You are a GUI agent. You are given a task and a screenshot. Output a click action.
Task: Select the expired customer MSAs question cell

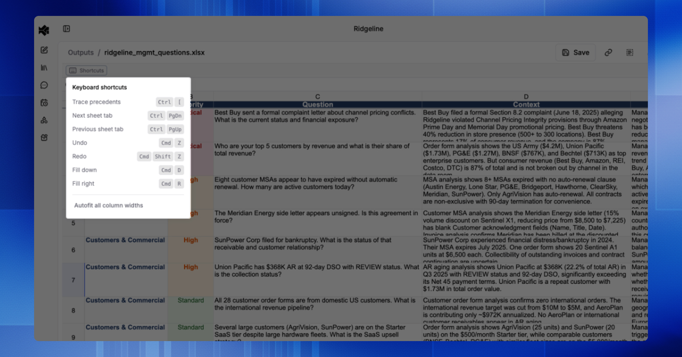318,192
